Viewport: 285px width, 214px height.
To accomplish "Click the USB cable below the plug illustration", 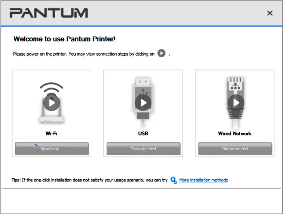I will tap(143, 116).
